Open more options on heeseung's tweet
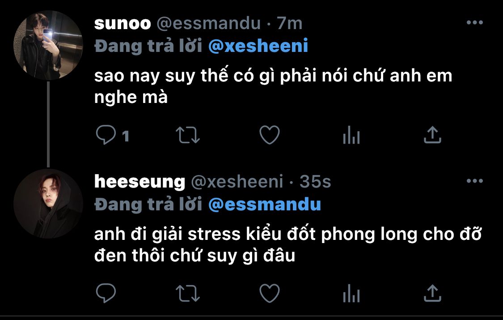 click(475, 181)
